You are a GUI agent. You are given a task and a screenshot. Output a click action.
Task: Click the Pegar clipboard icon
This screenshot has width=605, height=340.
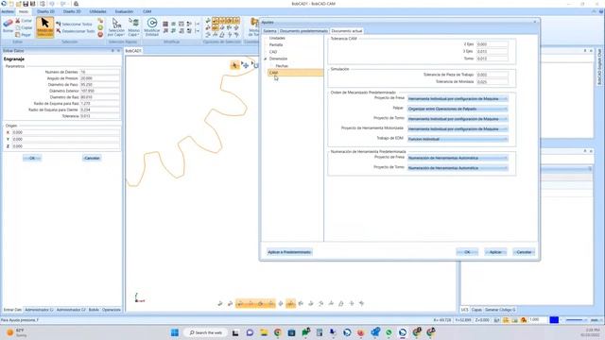coord(18,35)
